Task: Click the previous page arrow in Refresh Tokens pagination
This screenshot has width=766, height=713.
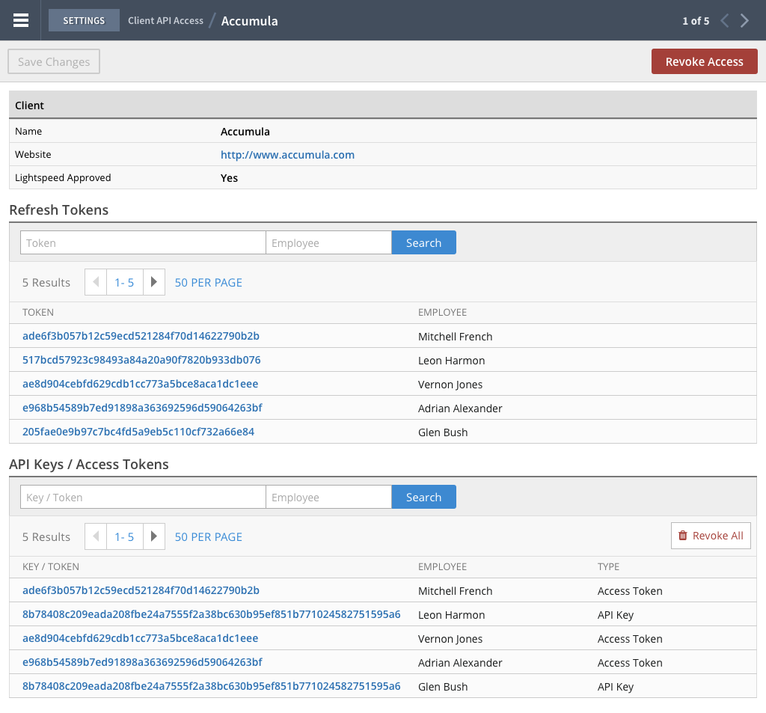Action: pyautogui.click(x=95, y=282)
